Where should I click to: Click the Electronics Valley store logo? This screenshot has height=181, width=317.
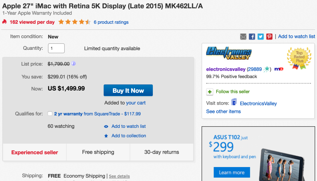coord(228,53)
